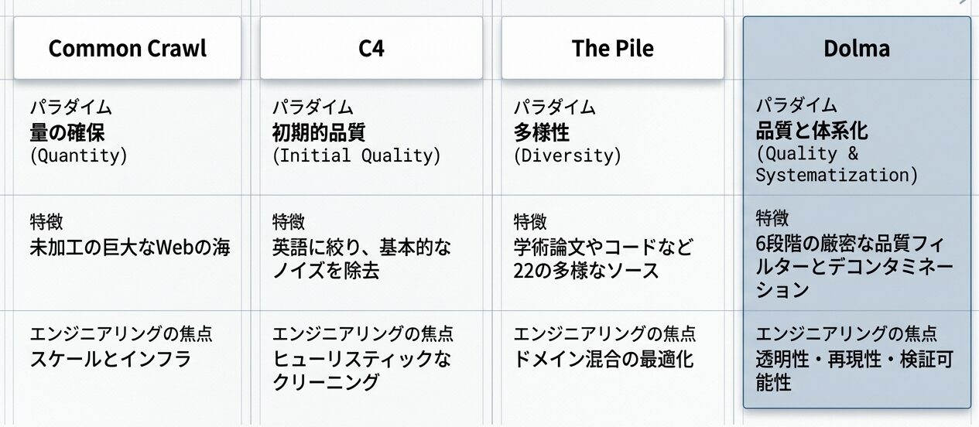Click the ドメイン混合の最適化 text
The image size is (979, 427).
click(x=604, y=359)
